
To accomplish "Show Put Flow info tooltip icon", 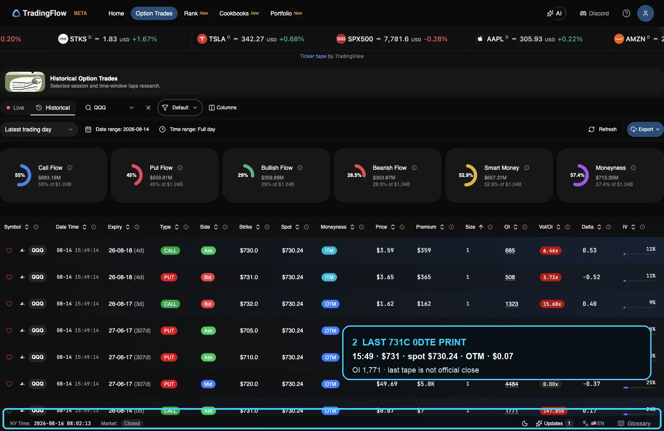I will (180, 168).
